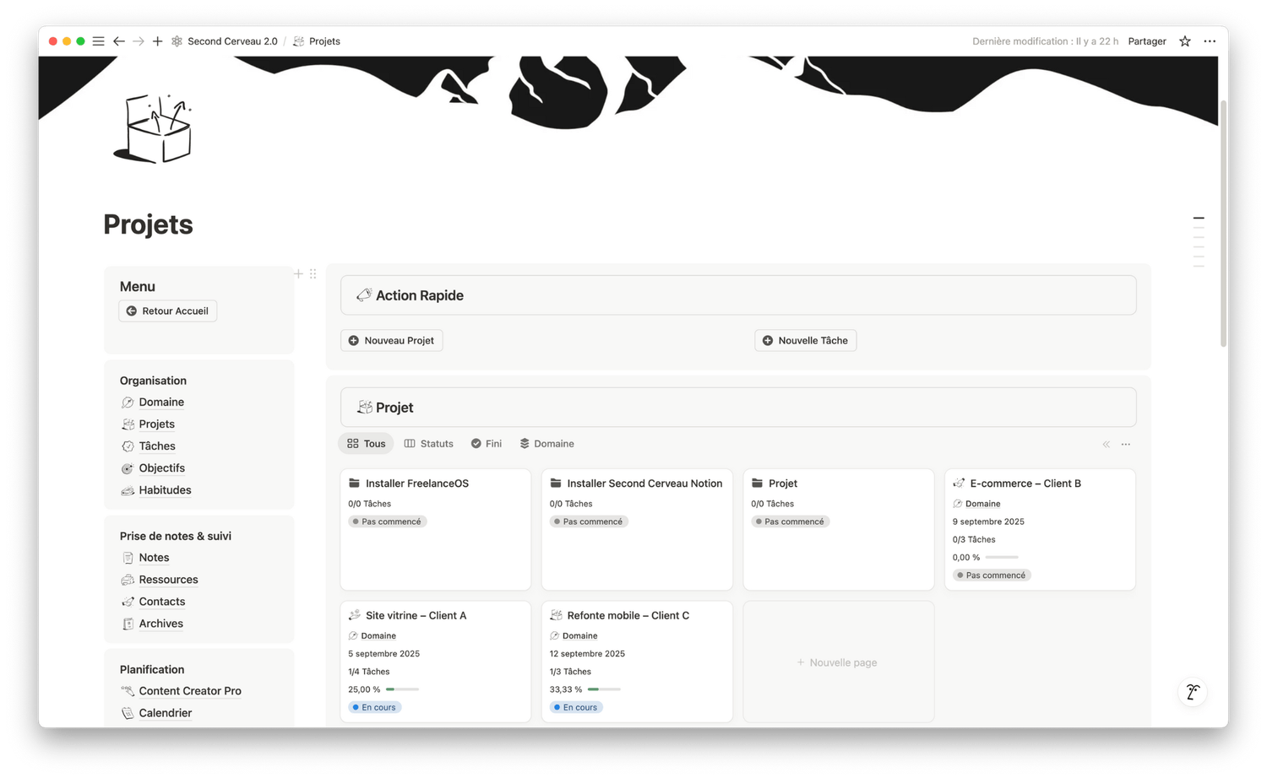This screenshot has width=1267, height=778.
Task: Open Site vitrine – Client A card
Action: tap(436, 662)
